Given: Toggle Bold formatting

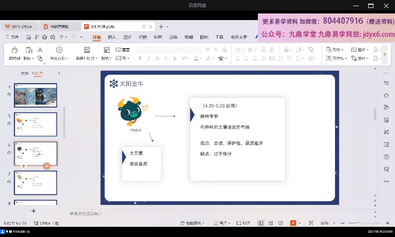Looking at the screenshot, I should click(x=140, y=58).
